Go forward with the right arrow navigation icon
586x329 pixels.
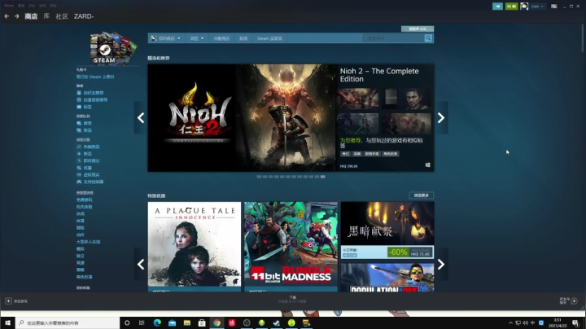16,16
